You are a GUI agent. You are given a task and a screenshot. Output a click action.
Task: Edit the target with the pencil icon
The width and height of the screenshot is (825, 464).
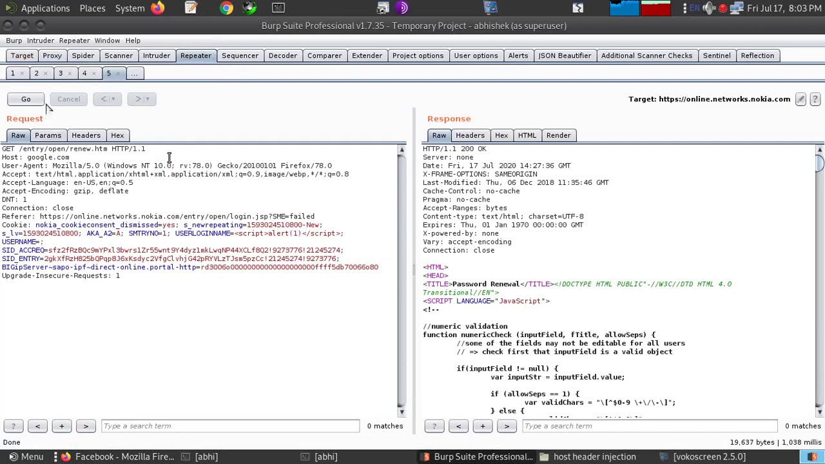click(x=801, y=99)
